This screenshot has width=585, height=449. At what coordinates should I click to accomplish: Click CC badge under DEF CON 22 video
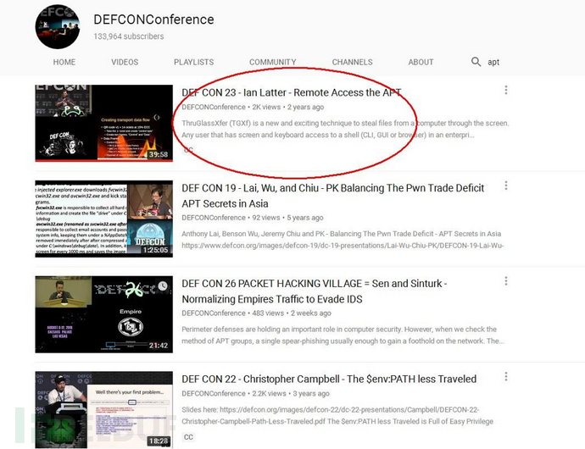[188, 436]
